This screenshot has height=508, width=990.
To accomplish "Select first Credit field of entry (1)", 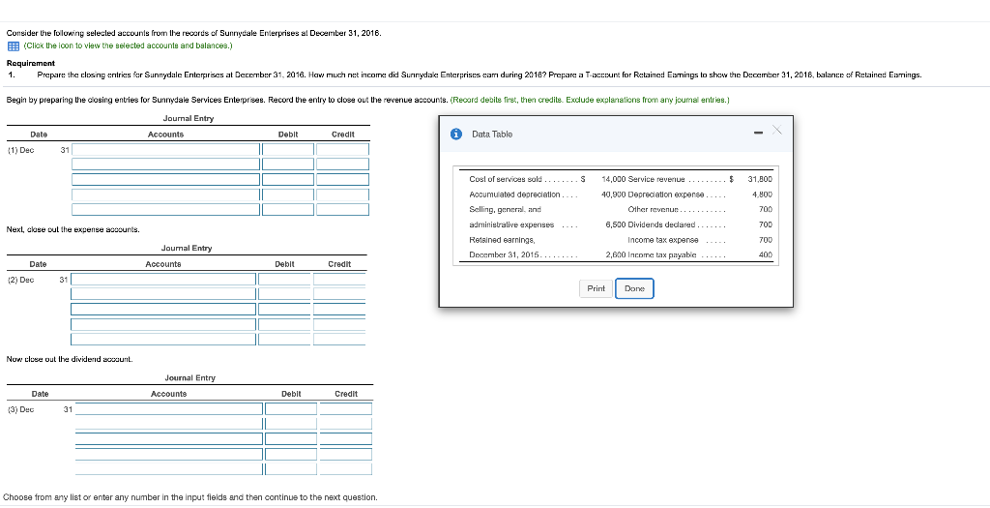I will pyautogui.click(x=343, y=150).
